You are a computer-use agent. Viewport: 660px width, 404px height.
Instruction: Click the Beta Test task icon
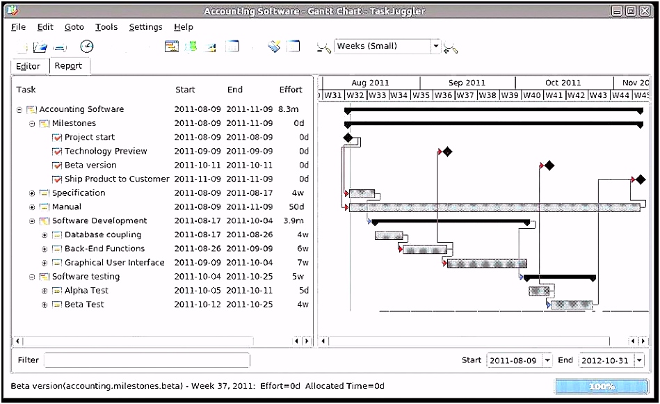click(57, 305)
